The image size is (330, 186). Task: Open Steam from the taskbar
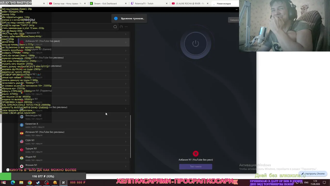point(38,183)
